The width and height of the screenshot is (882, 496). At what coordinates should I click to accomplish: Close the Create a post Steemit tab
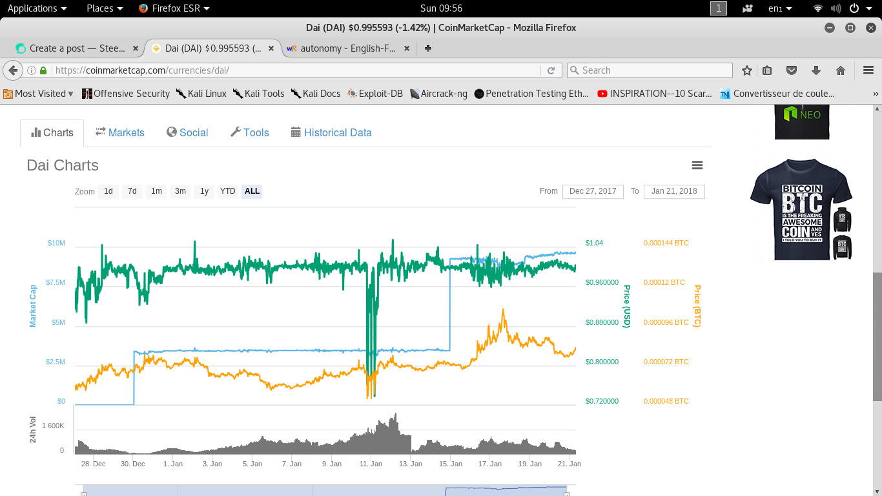(x=136, y=48)
